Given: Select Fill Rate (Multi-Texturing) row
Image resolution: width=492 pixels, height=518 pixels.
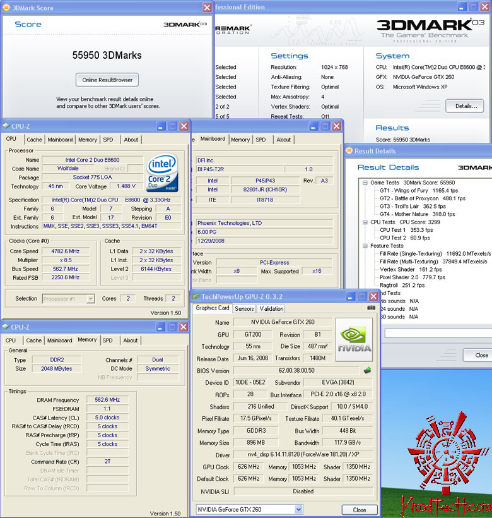Looking at the screenshot, I should [433, 262].
